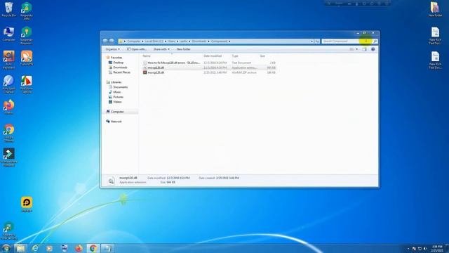This screenshot has width=449, height=253.
Task: Select the msvcp120.dll application extension file
Action: [209, 67]
